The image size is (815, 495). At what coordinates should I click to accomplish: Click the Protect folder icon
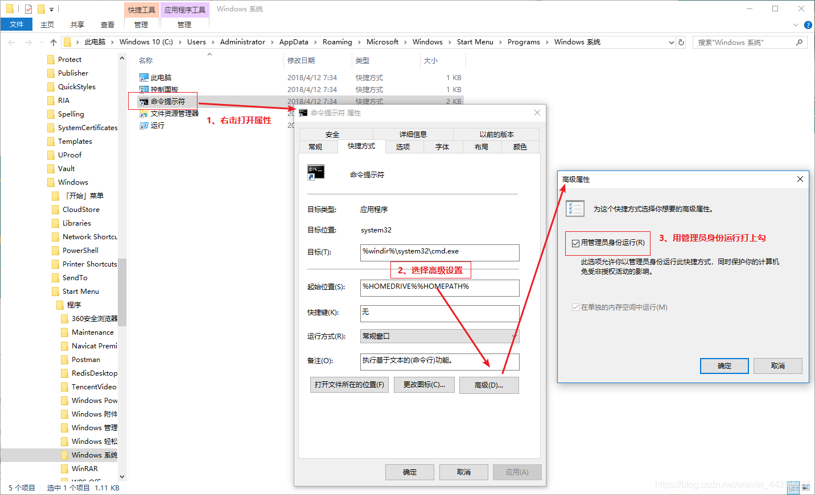coord(51,60)
